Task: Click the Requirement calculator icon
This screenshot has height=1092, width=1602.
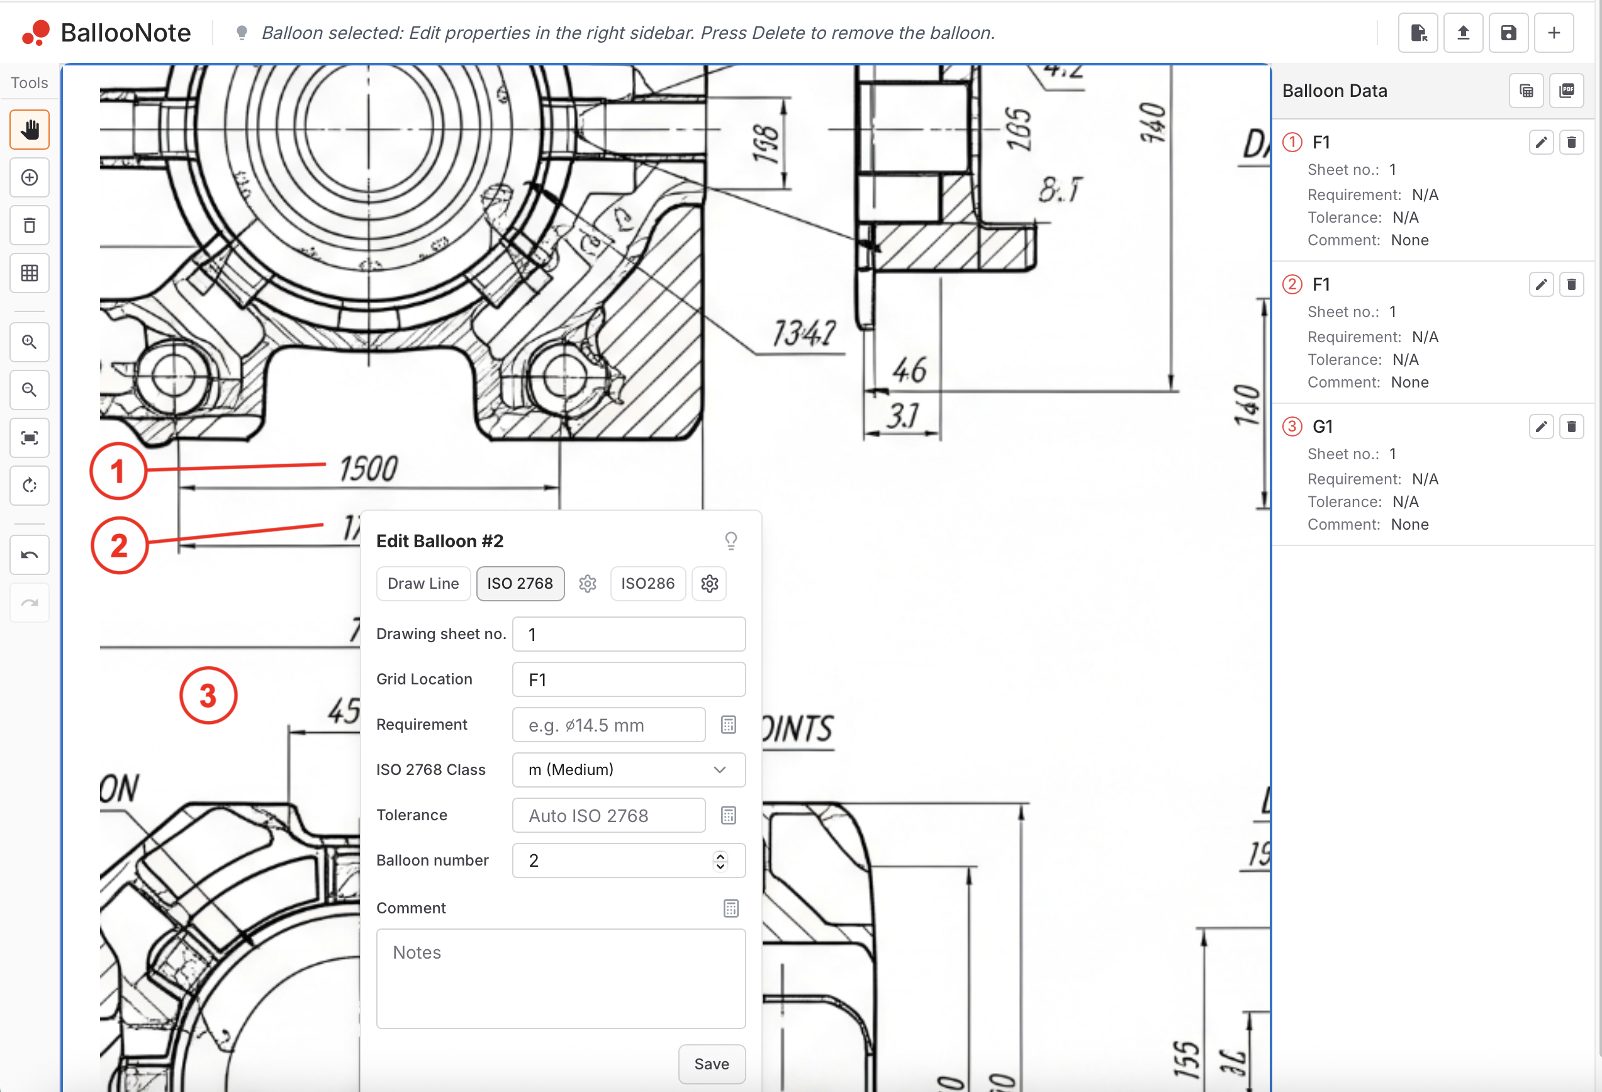Action: point(729,725)
